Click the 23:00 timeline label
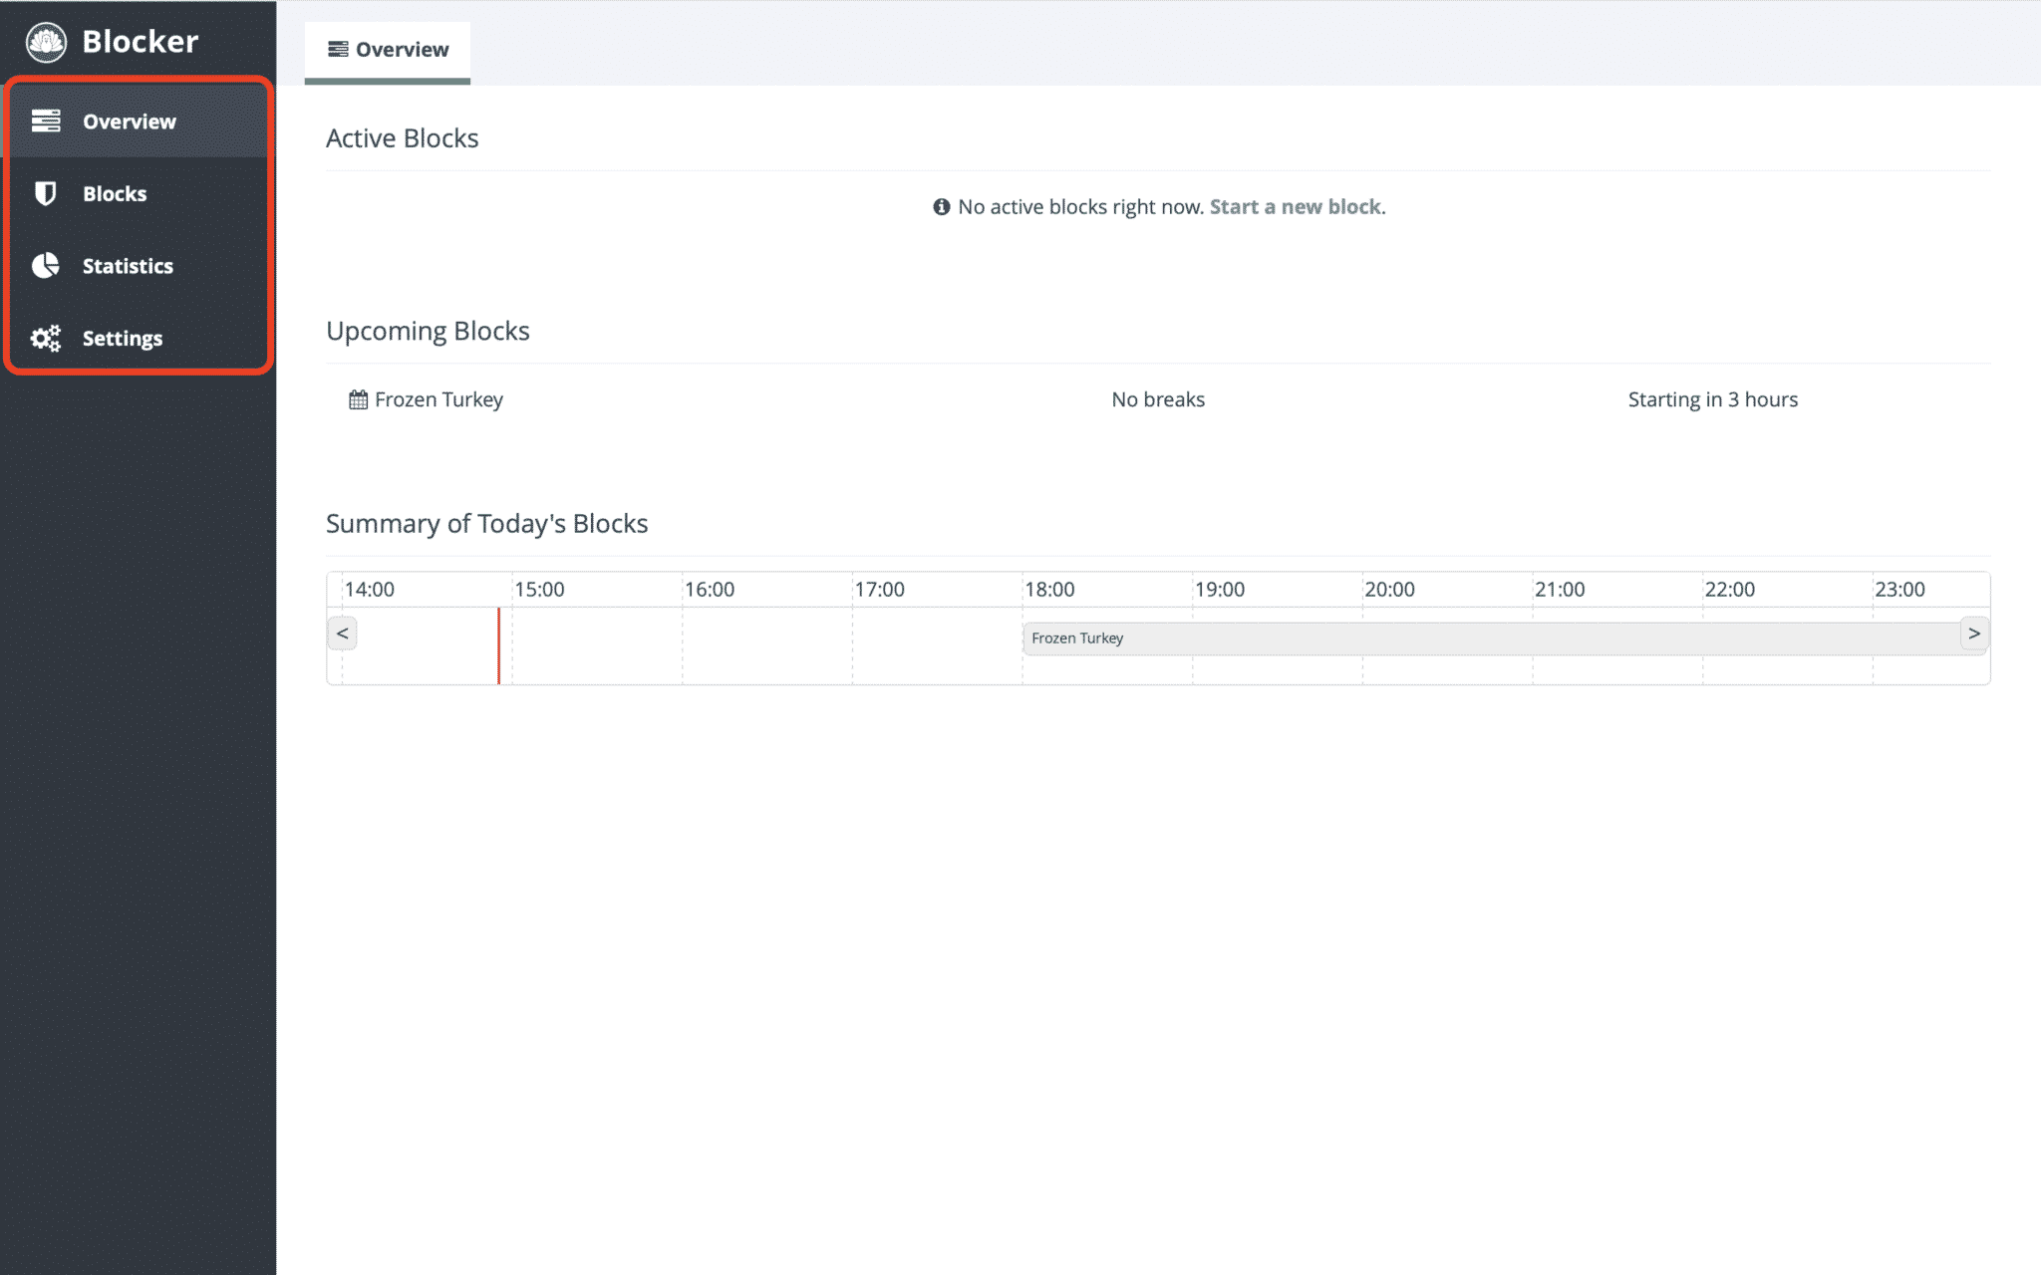The image size is (2041, 1275). (1900, 590)
